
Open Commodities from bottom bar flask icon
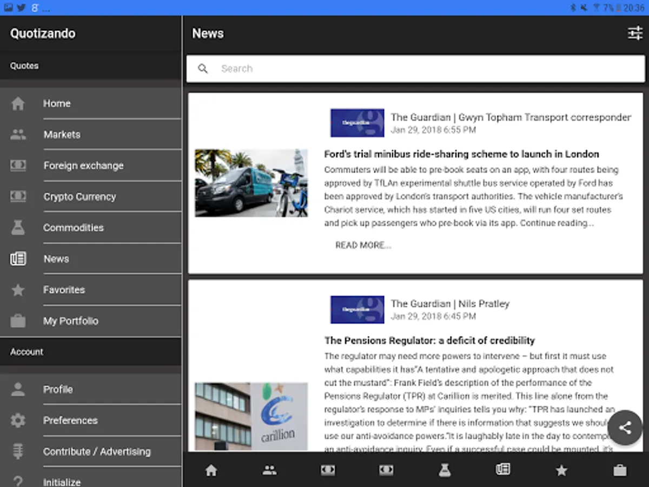click(445, 470)
